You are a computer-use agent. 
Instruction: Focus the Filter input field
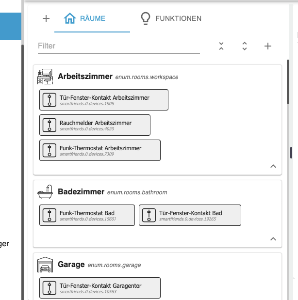pyautogui.click(x=119, y=46)
